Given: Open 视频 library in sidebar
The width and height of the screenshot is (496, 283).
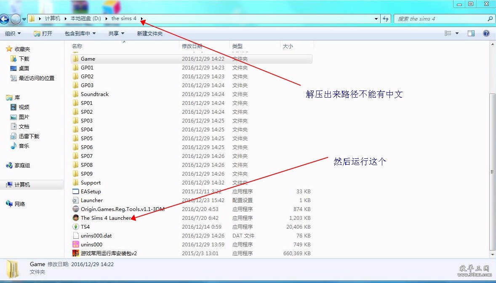Looking at the screenshot, I should pyautogui.click(x=24, y=107).
